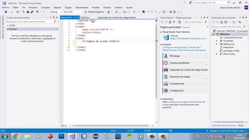This screenshot has width=249, height=140.
Task: Pin the toolbox panel
Action: coord(54,17)
